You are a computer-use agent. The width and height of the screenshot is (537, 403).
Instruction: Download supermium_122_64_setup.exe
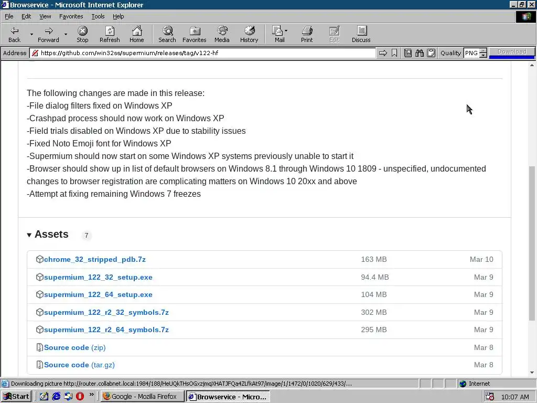98,295
